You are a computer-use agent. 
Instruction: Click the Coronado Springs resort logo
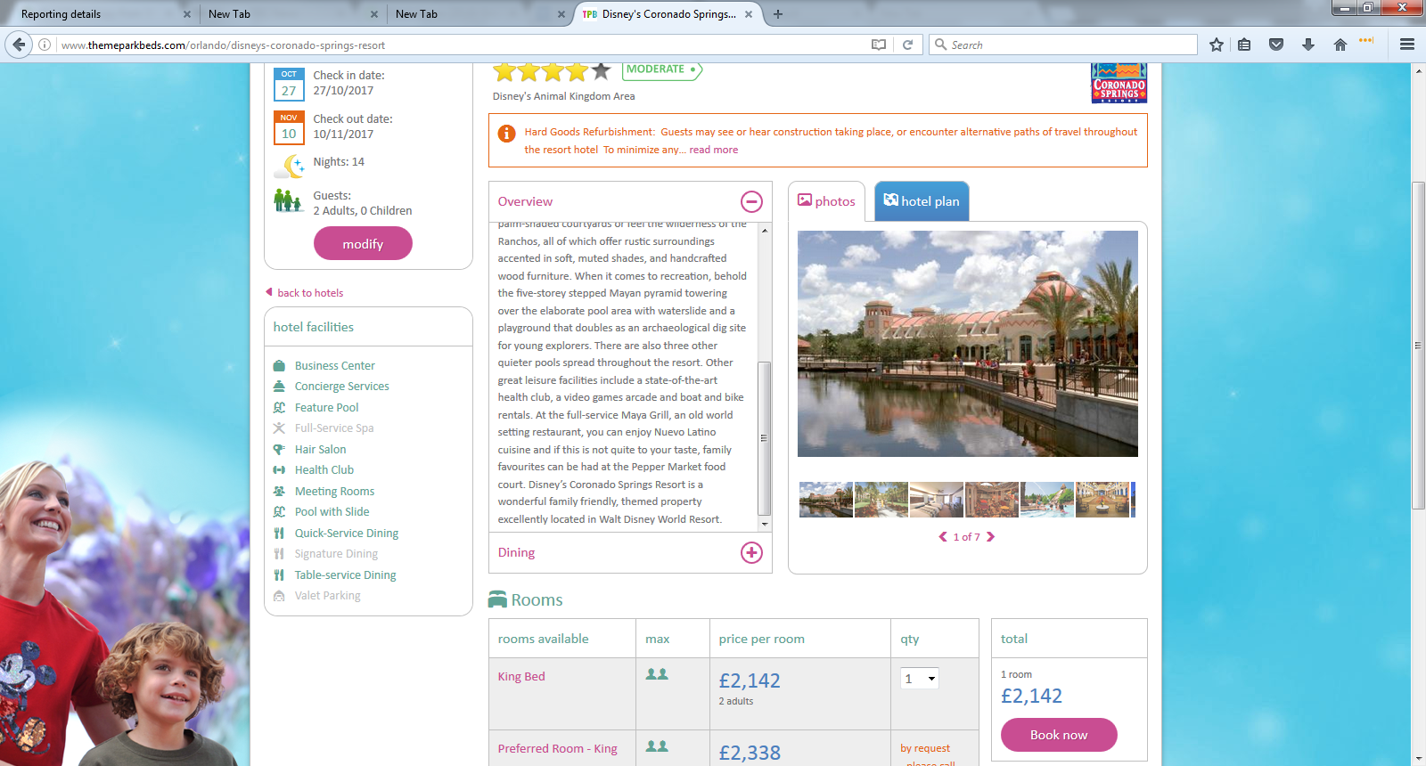click(x=1119, y=83)
